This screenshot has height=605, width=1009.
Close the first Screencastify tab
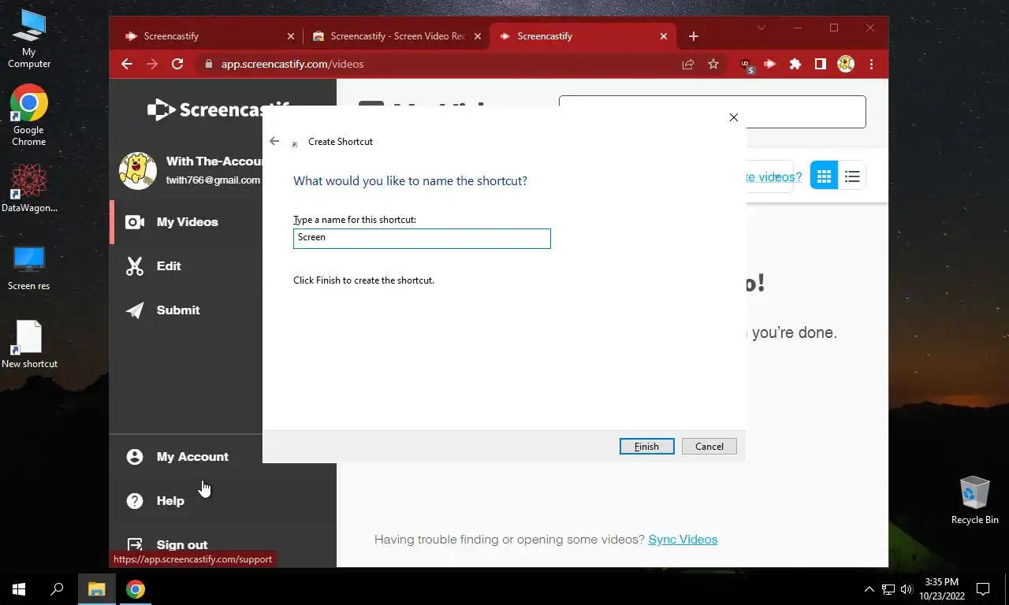(x=291, y=36)
